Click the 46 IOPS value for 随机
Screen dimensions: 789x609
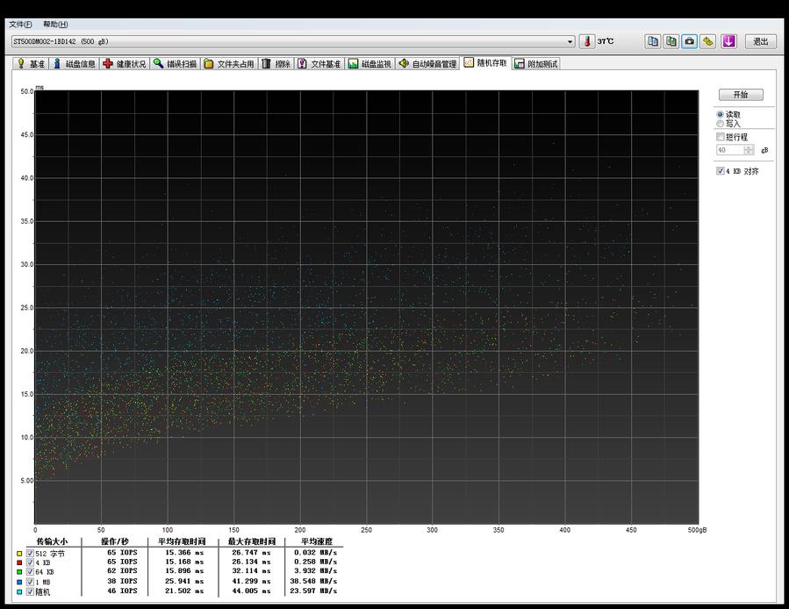(x=122, y=591)
